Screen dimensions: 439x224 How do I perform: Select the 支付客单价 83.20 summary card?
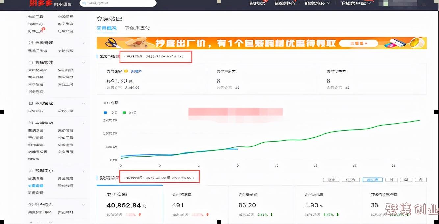(x=262, y=204)
